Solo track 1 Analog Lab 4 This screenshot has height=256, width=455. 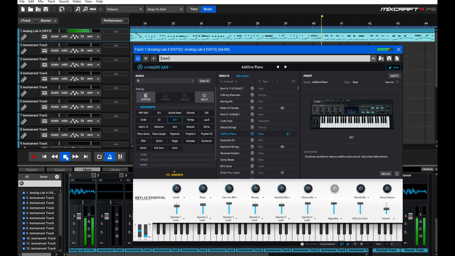click(64, 37)
